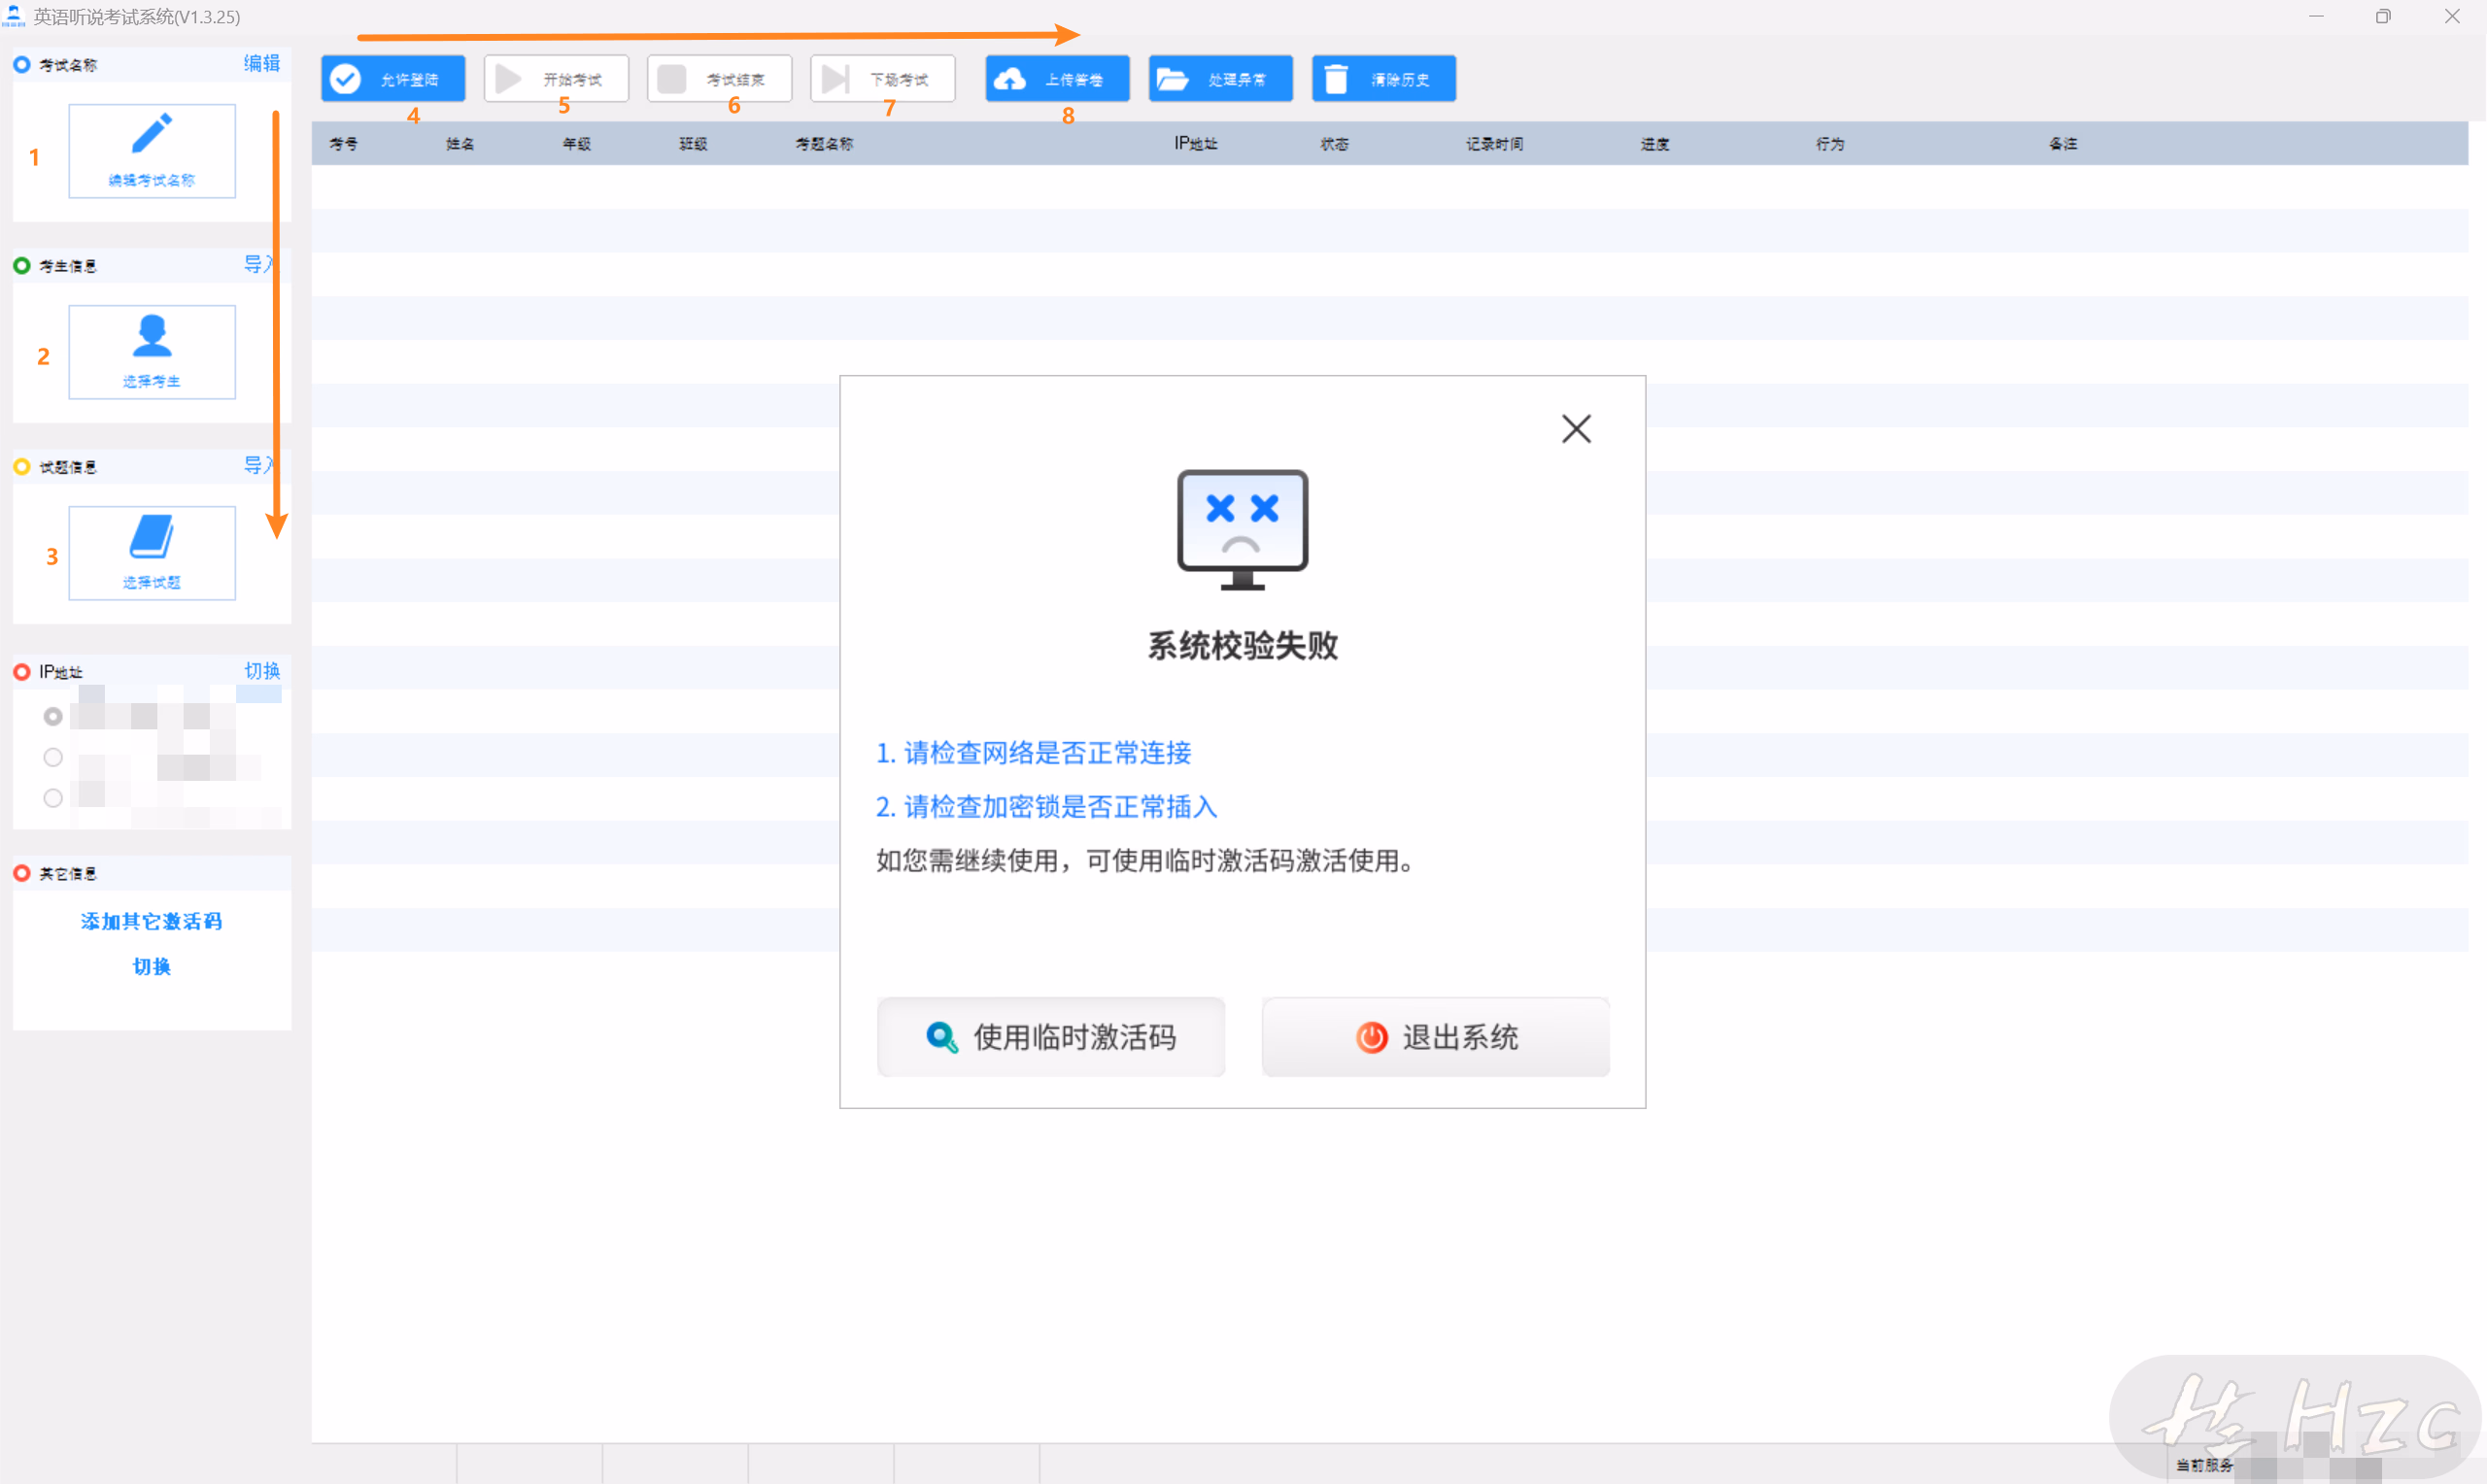Click the 考号 column header
2487x1484 pixels.
pyautogui.click(x=344, y=144)
